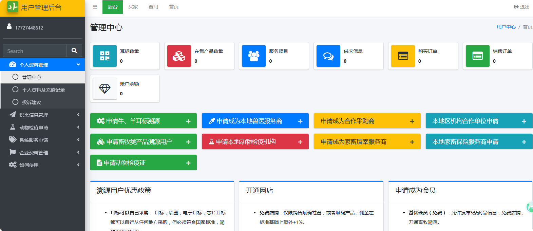This screenshot has width=533, height=231.
Task: Click the user avatar icon beside 17727448612
Action: 9,26
